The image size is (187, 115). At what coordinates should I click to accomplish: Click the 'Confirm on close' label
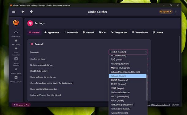(x=38, y=59)
